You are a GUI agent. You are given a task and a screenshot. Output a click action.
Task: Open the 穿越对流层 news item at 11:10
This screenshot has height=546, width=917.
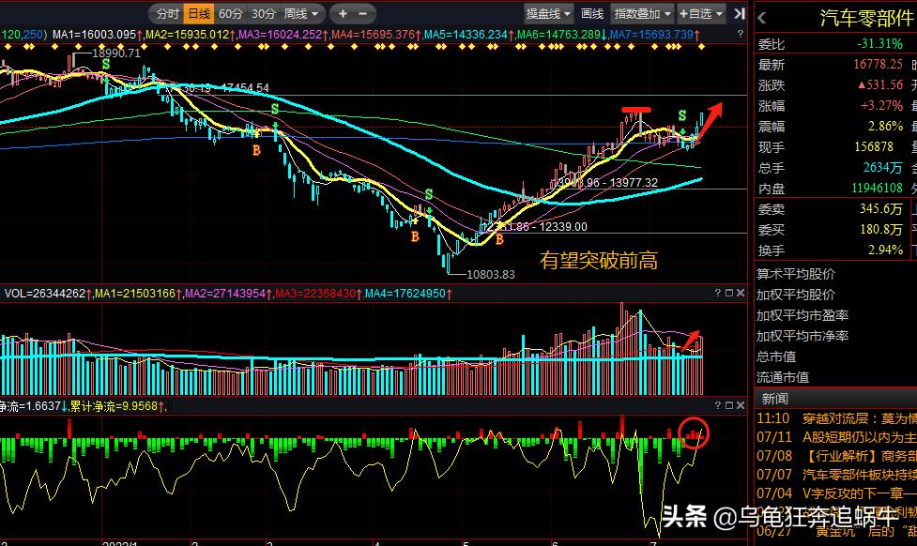click(x=836, y=418)
